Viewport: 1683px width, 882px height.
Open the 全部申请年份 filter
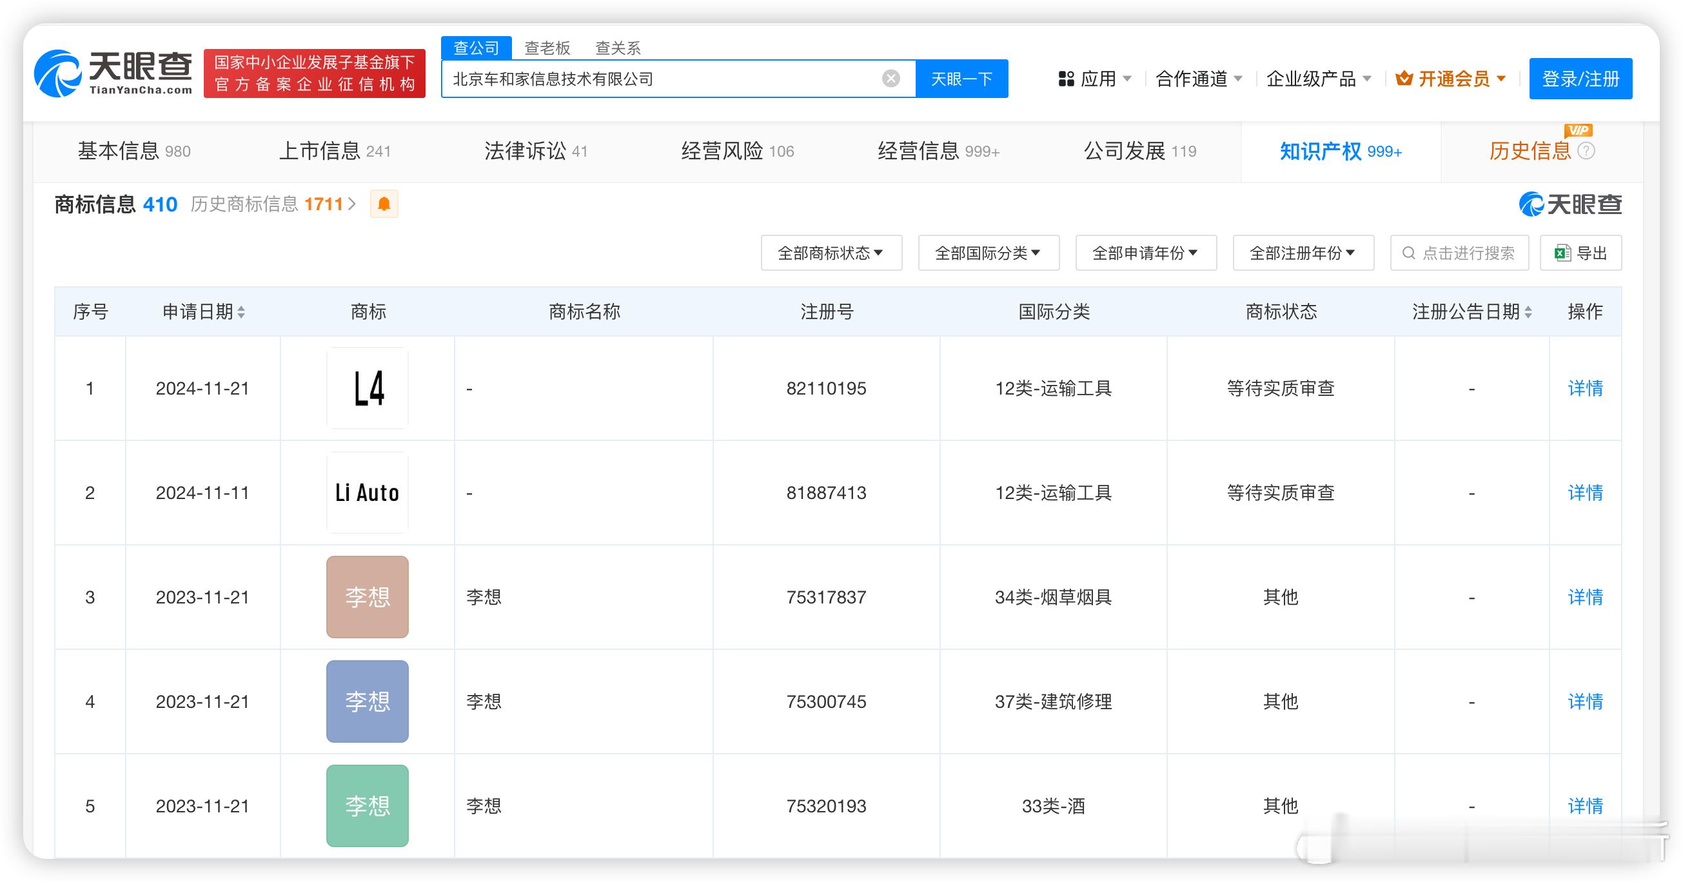pyautogui.click(x=1147, y=253)
